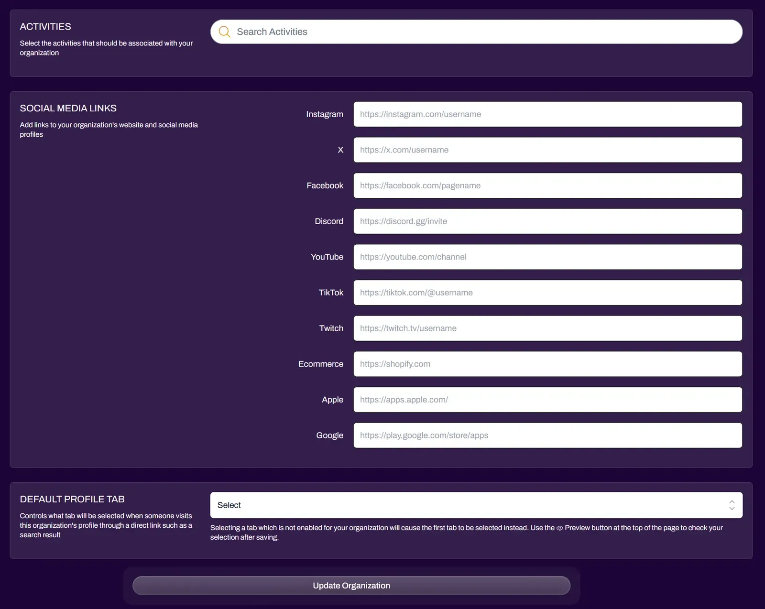Click the up-down chevron on Select dropdown
Screen dimensions: 765x609
732,505
